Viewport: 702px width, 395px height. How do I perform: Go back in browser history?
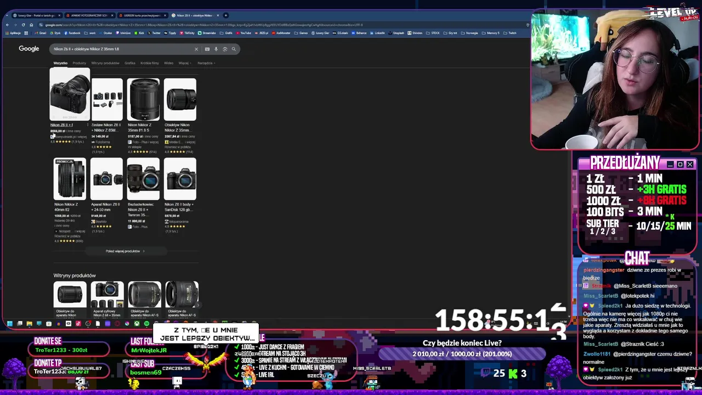7,25
